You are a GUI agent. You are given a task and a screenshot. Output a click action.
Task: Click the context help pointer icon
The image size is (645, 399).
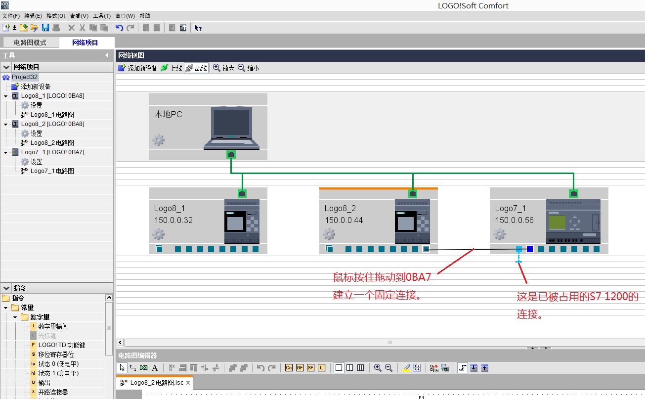[198, 28]
